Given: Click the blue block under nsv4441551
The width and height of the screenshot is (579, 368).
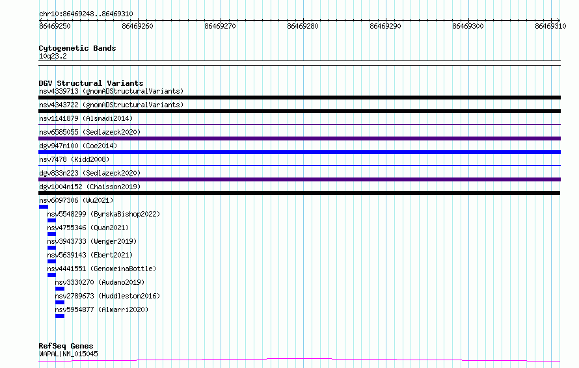Looking at the screenshot, I should (x=51, y=275).
